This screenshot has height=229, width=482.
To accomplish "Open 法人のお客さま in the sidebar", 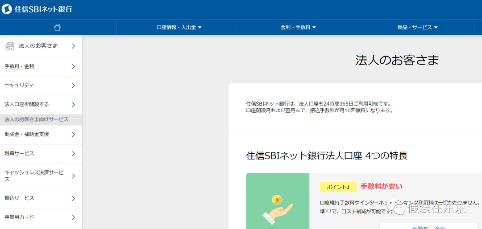I will pyautogui.click(x=41, y=46).
